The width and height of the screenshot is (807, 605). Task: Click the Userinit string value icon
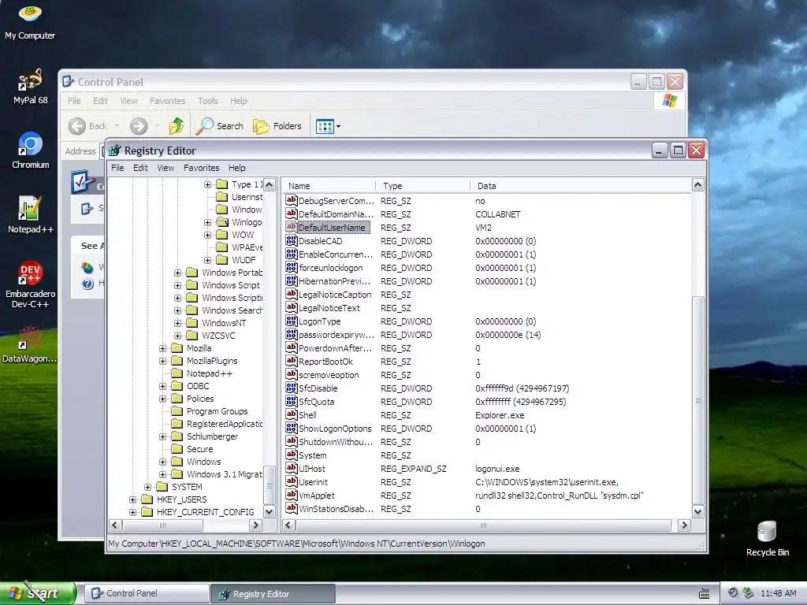pos(292,481)
